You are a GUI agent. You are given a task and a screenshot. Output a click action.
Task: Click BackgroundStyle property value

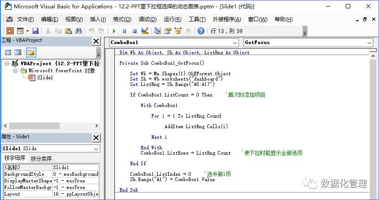pyautogui.click(x=76, y=174)
